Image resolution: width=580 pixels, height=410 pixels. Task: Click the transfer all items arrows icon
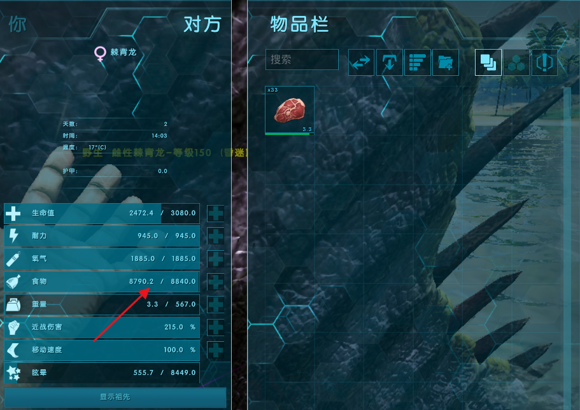[x=362, y=62]
